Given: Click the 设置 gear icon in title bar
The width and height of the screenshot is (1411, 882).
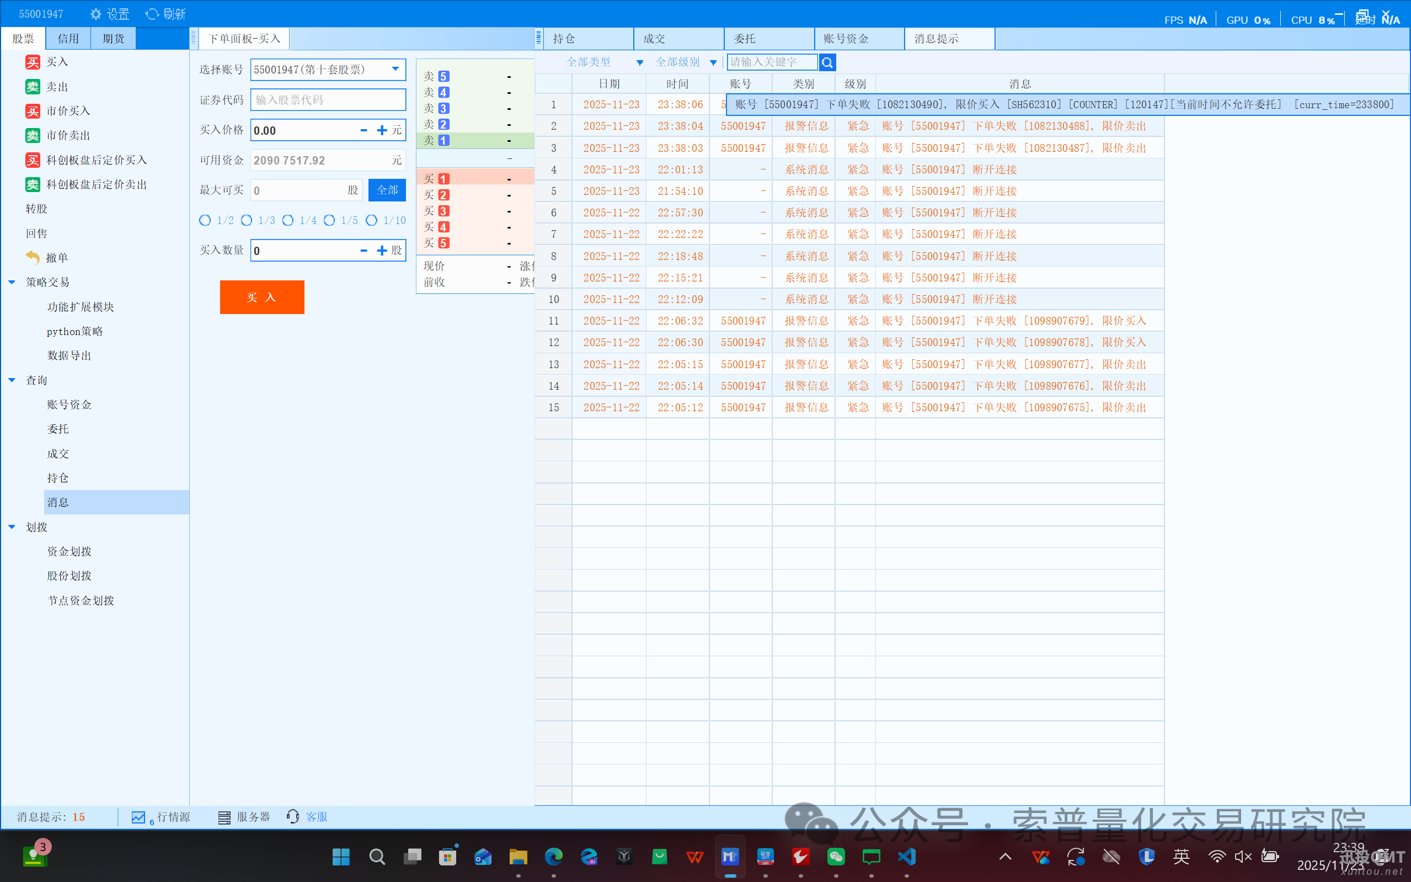Looking at the screenshot, I should [x=95, y=14].
